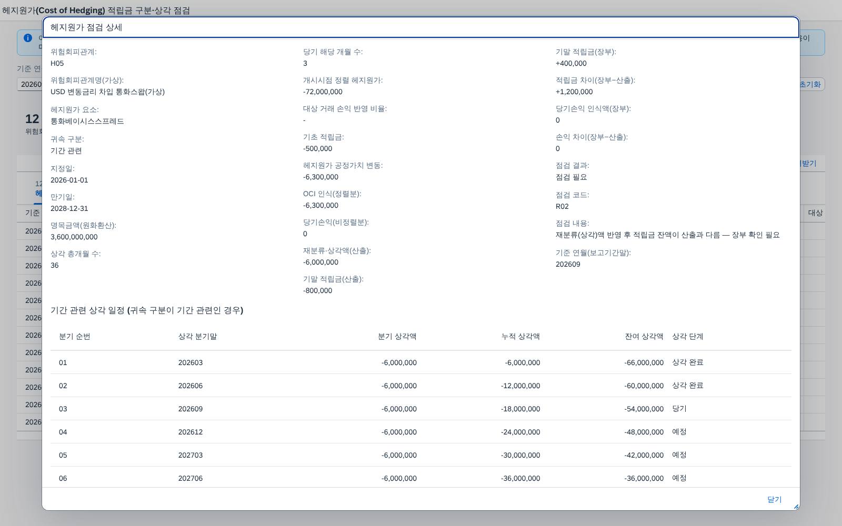Click the 명목금액 amount 3,600,000,000
Image resolution: width=842 pixels, height=526 pixels.
74,237
